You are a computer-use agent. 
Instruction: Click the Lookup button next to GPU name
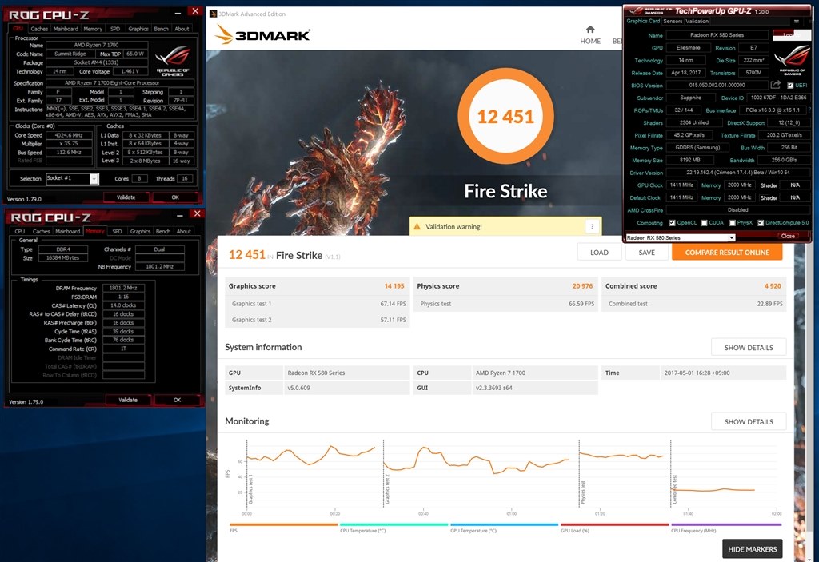[792, 35]
